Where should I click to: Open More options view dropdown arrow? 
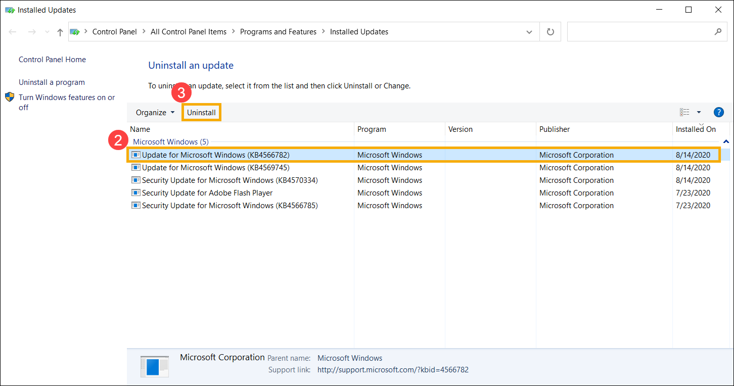pyautogui.click(x=699, y=112)
